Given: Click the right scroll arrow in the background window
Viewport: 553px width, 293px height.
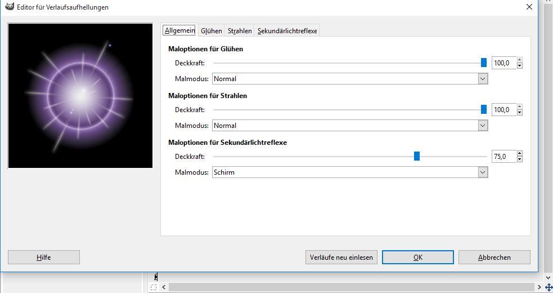Looking at the screenshot, I should [539, 287].
